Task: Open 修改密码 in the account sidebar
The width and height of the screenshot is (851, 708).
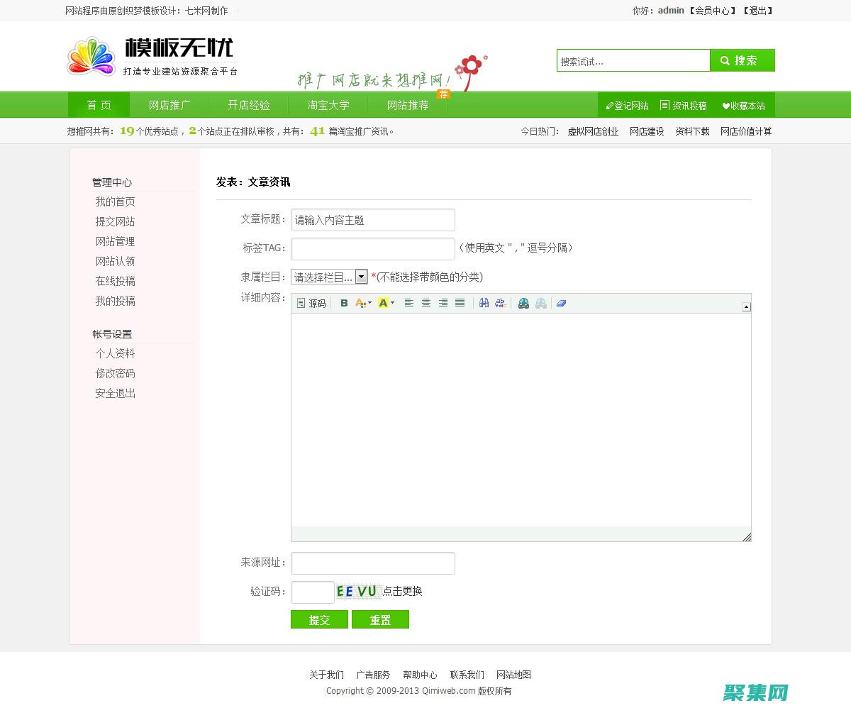Action: [x=114, y=373]
